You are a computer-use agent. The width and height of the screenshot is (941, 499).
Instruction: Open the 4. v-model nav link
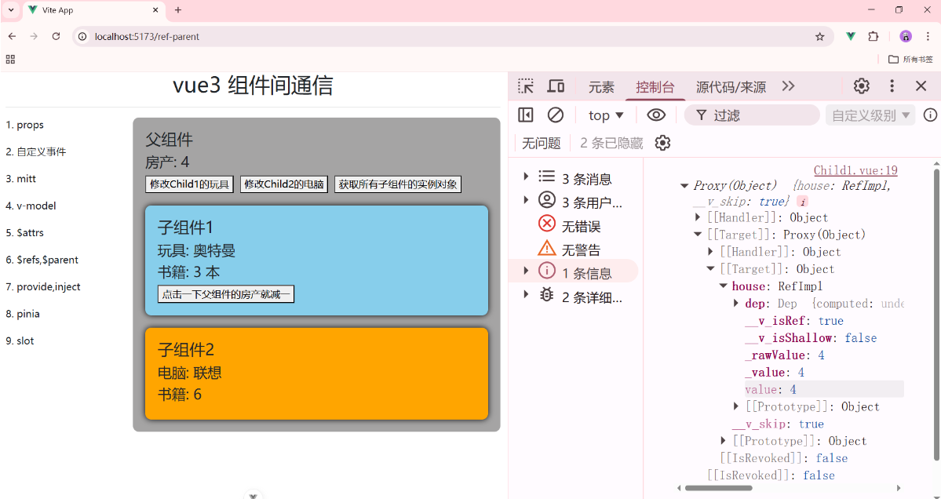pyautogui.click(x=31, y=206)
